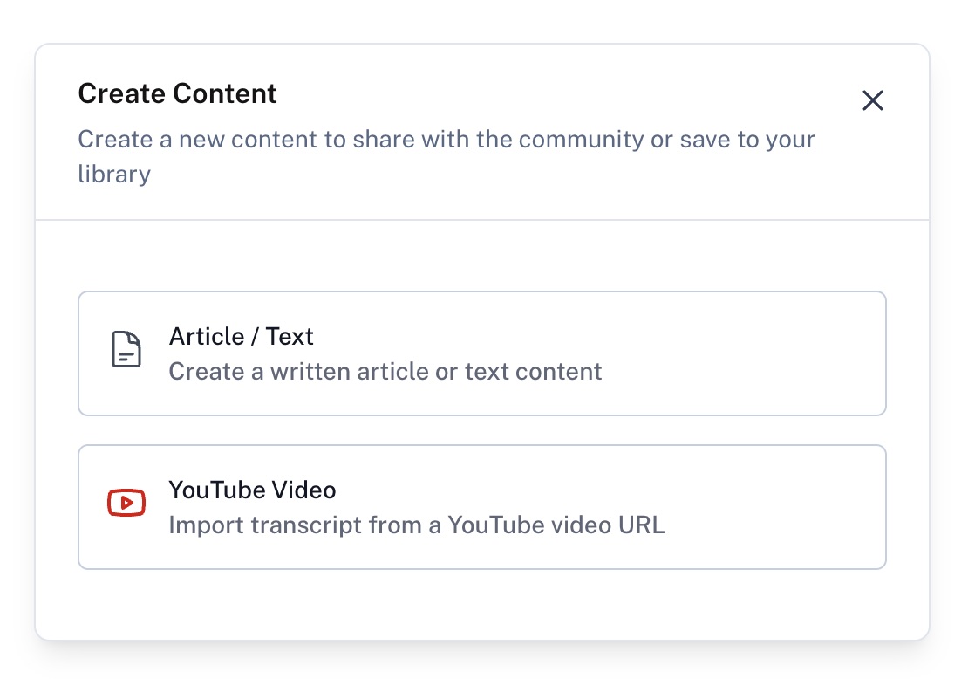Click the "Create Content" dialog heading

click(x=177, y=93)
